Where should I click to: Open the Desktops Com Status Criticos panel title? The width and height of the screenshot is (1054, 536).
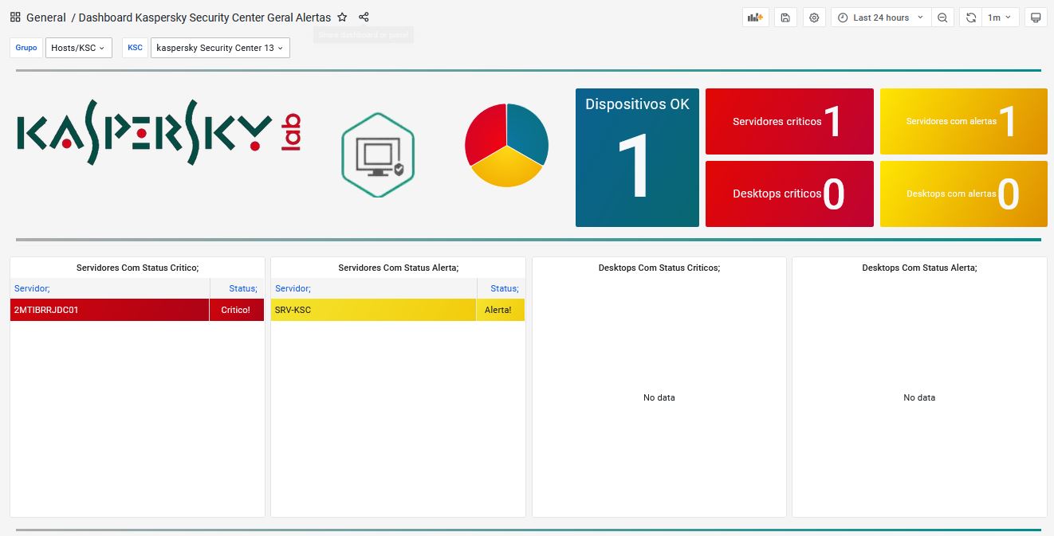point(659,268)
